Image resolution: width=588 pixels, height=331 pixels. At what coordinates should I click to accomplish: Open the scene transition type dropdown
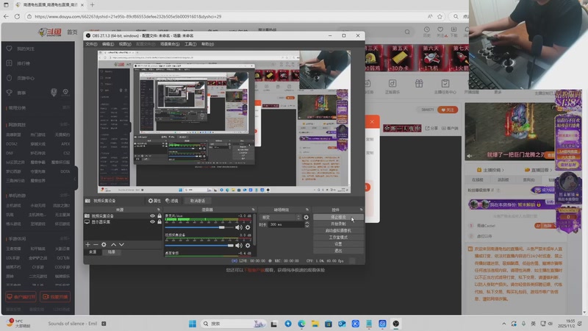280,217
